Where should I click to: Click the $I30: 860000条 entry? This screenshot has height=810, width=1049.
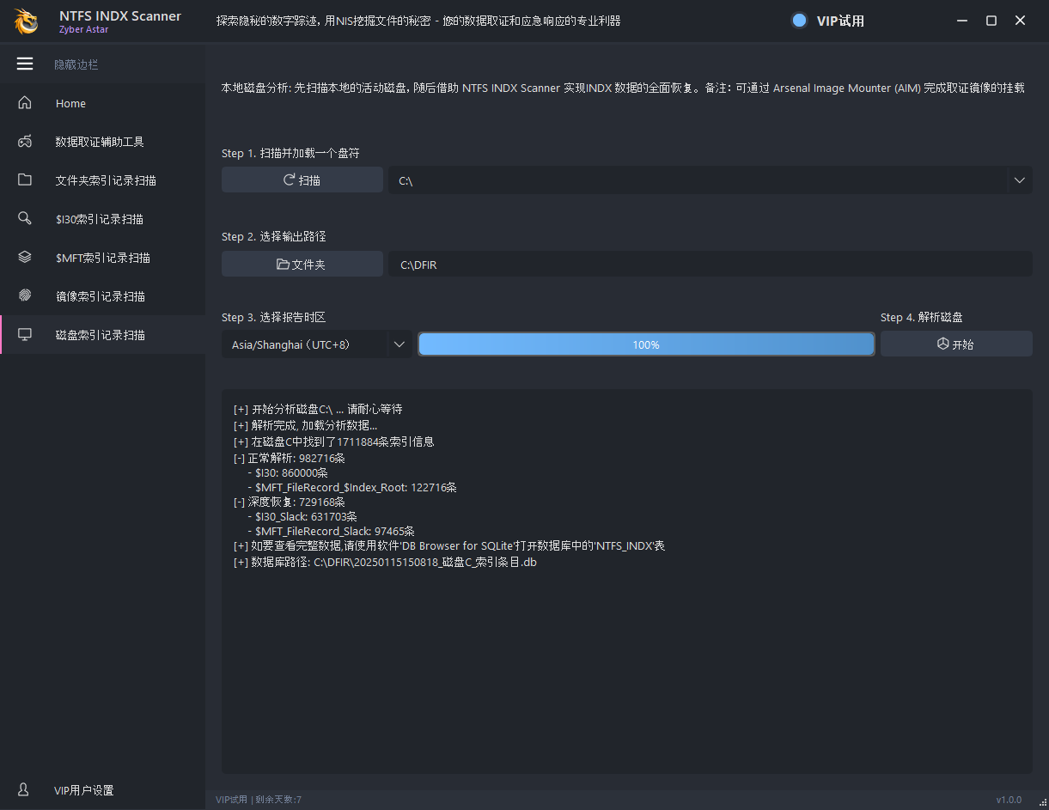pos(287,472)
